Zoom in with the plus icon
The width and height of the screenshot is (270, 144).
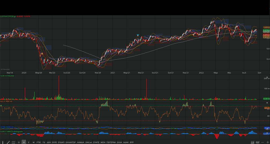point(267,142)
